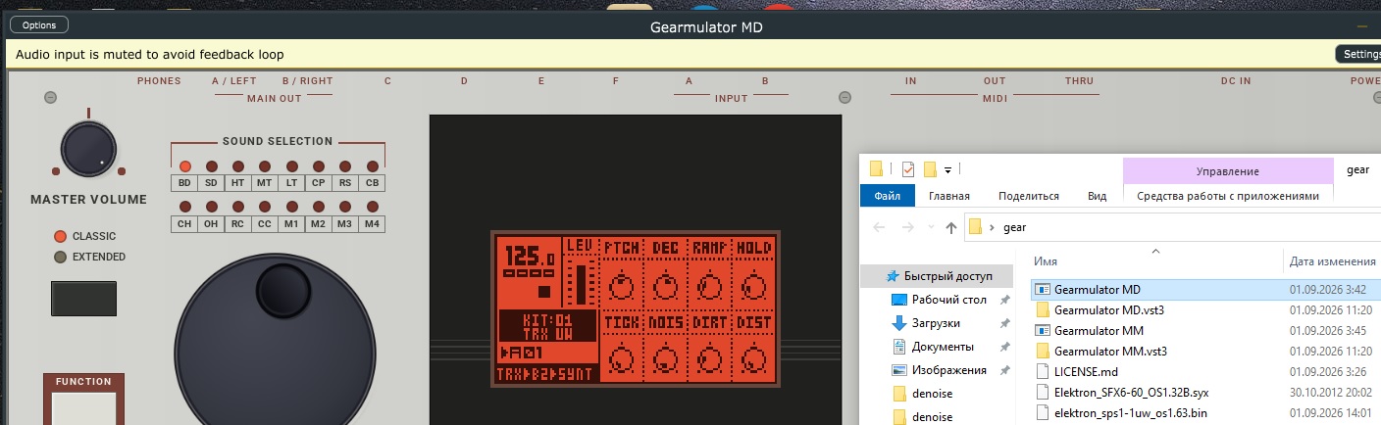Screen dimensions: 1381x425
Task: Click the LEV level bar on the LCD
Action: [x=580, y=284]
